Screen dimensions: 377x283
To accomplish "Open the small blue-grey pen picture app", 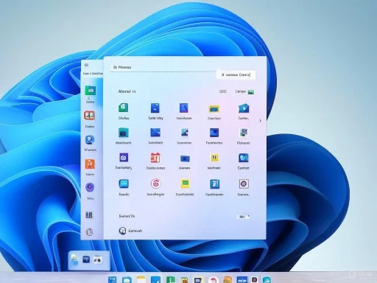I will [184, 133].
